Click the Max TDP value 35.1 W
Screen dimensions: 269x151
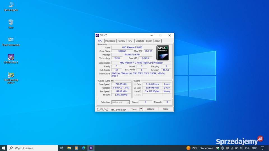coord(148,51)
